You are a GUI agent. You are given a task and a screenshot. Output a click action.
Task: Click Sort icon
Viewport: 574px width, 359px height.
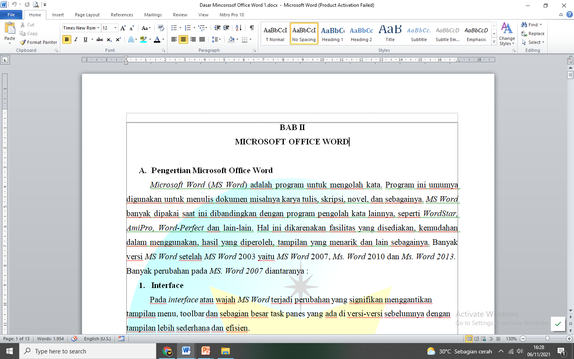[238, 28]
